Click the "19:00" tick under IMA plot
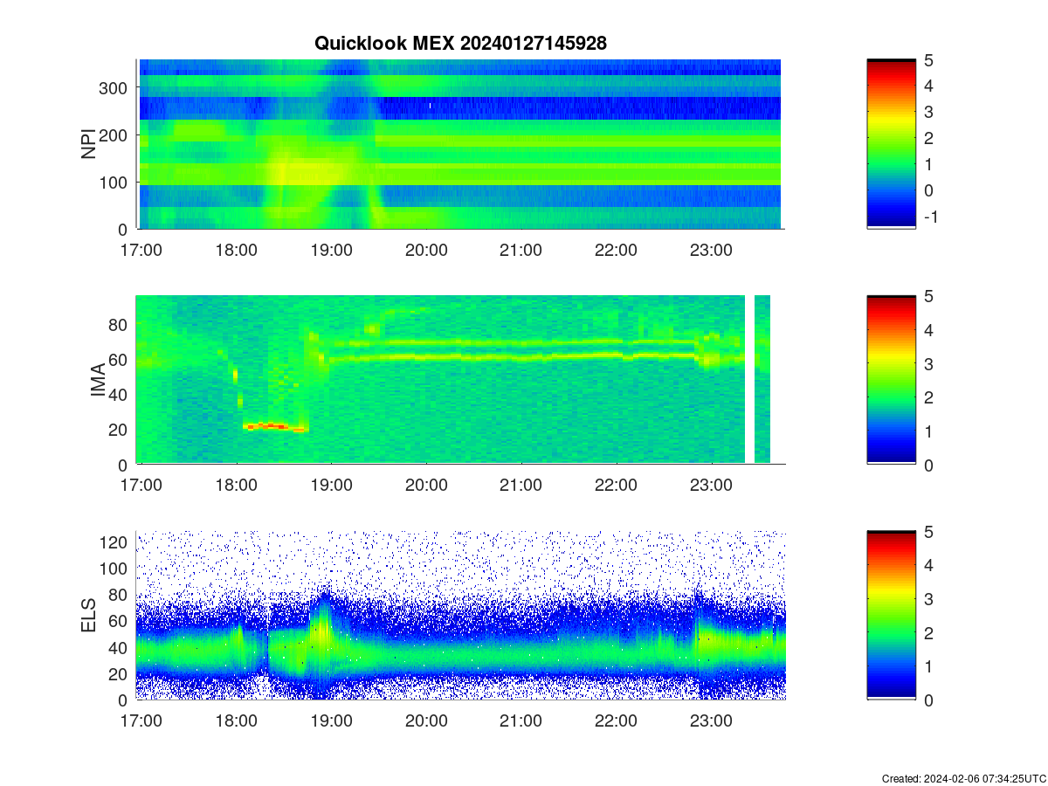This screenshot has width=1048, height=786. (332, 486)
